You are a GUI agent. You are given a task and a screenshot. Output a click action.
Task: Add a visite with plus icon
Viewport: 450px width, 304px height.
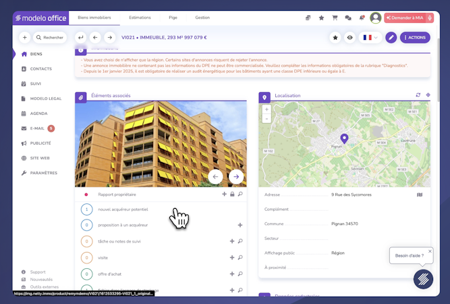pyautogui.click(x=232, y=258)
